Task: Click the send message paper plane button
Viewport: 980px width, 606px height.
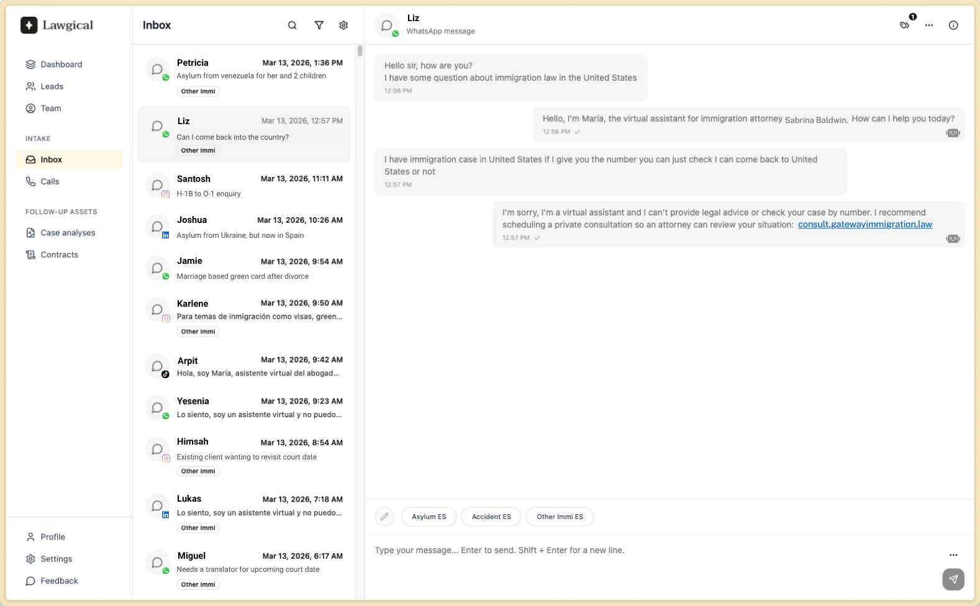Action: click(x=953, y=579)
